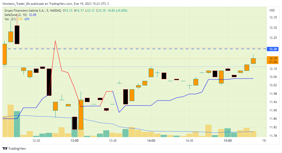
Task: Click the 5 interval next to symbol name
Action: (x=47, y=11)
